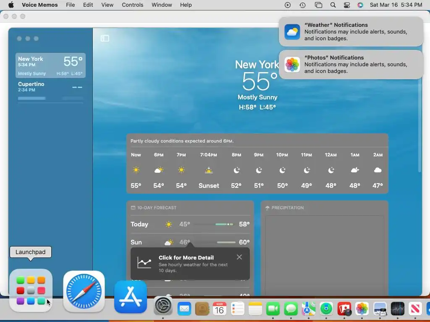This screenshot has width=430, height=322.
Task: Open Photos from the Dock
Action: 362,309
